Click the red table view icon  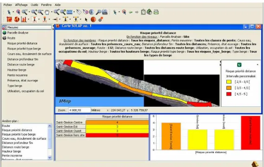pyautogui.click(x=9, y=19)
